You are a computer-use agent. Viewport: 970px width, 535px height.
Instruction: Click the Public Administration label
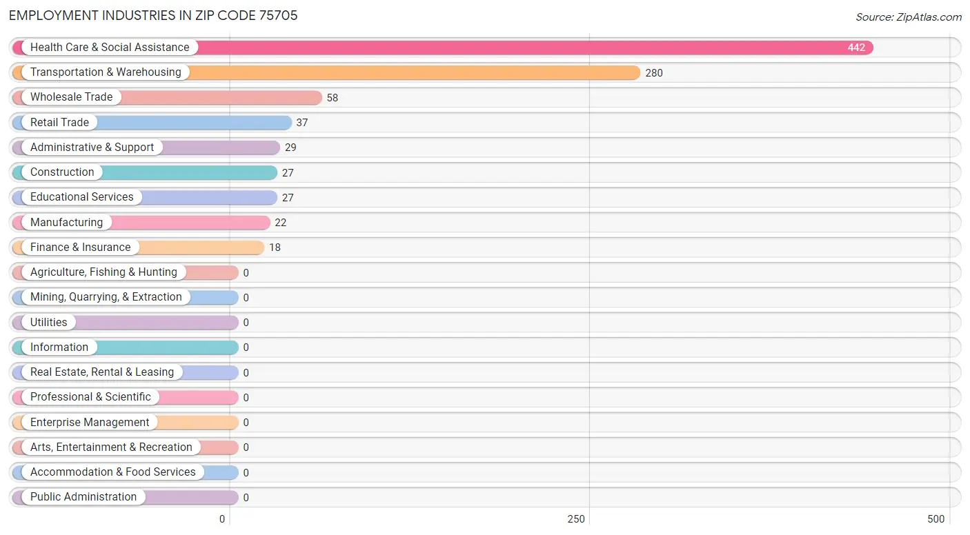(x=83, y=497)
